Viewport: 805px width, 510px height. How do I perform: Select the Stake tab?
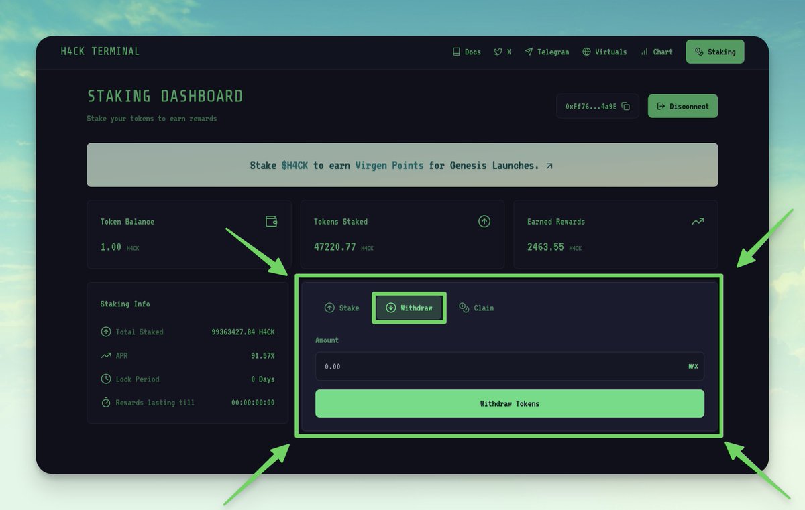[342, 308]
